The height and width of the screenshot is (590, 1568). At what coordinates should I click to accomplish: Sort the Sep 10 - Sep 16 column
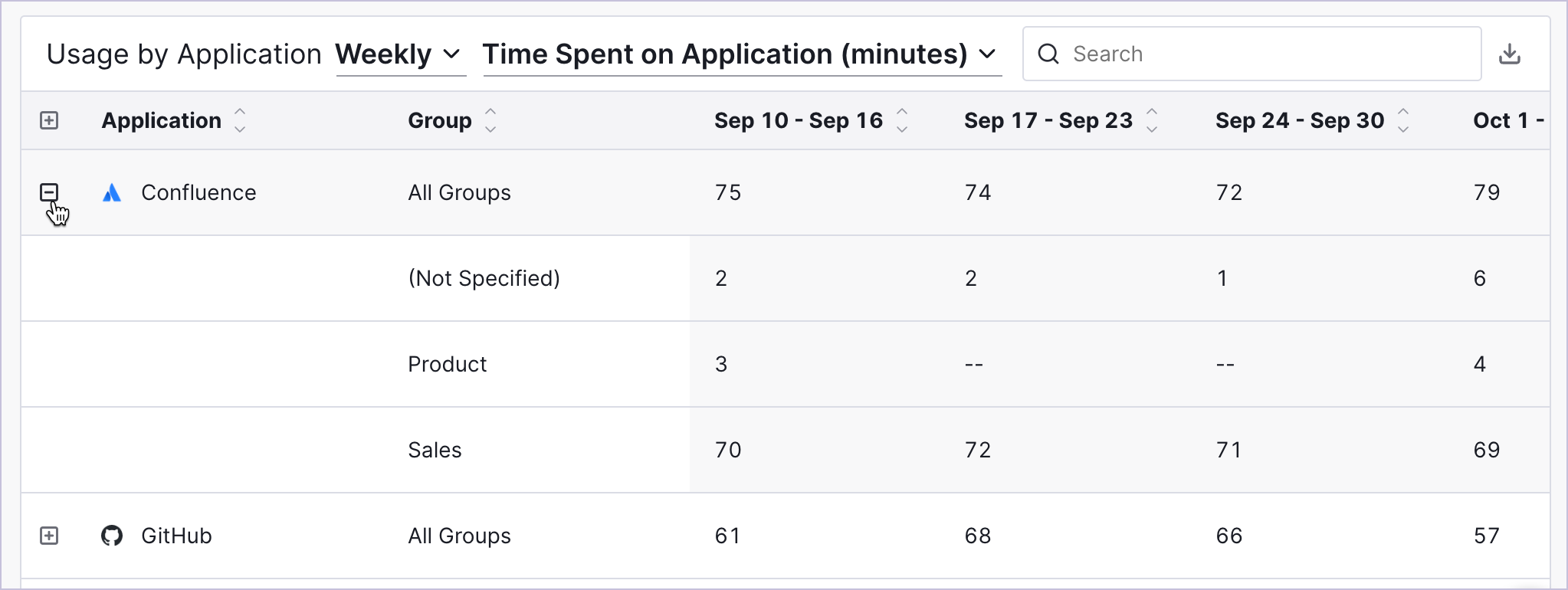click(902, 120)
